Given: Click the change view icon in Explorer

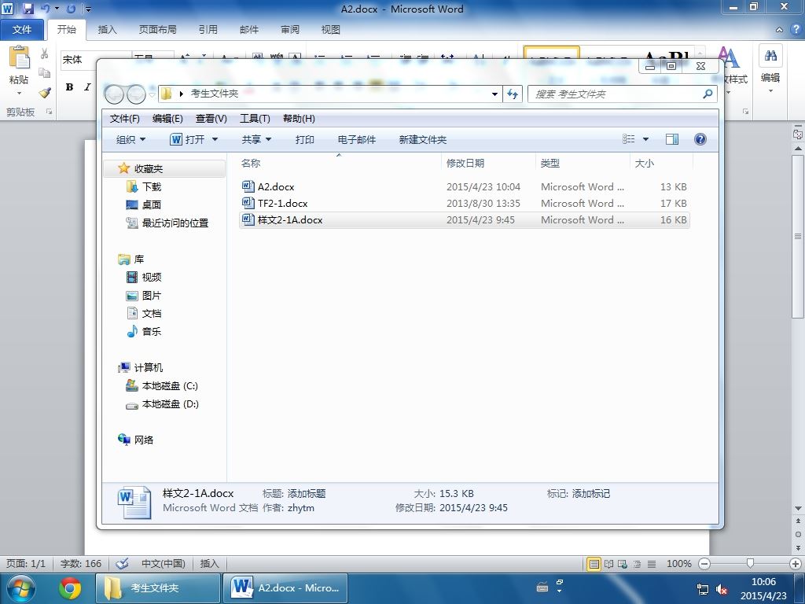Looking at the screenshot, I should point(628,139).
